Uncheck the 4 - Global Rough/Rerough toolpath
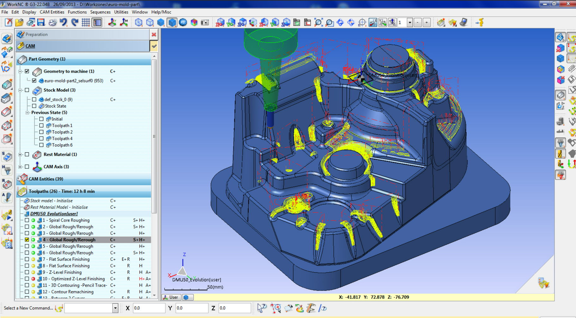This screenshot has width=576, height=318. pyautogui.click(x=27, y=240)
